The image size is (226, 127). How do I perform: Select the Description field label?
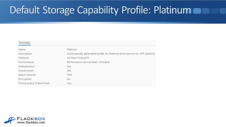pos(25,54)
